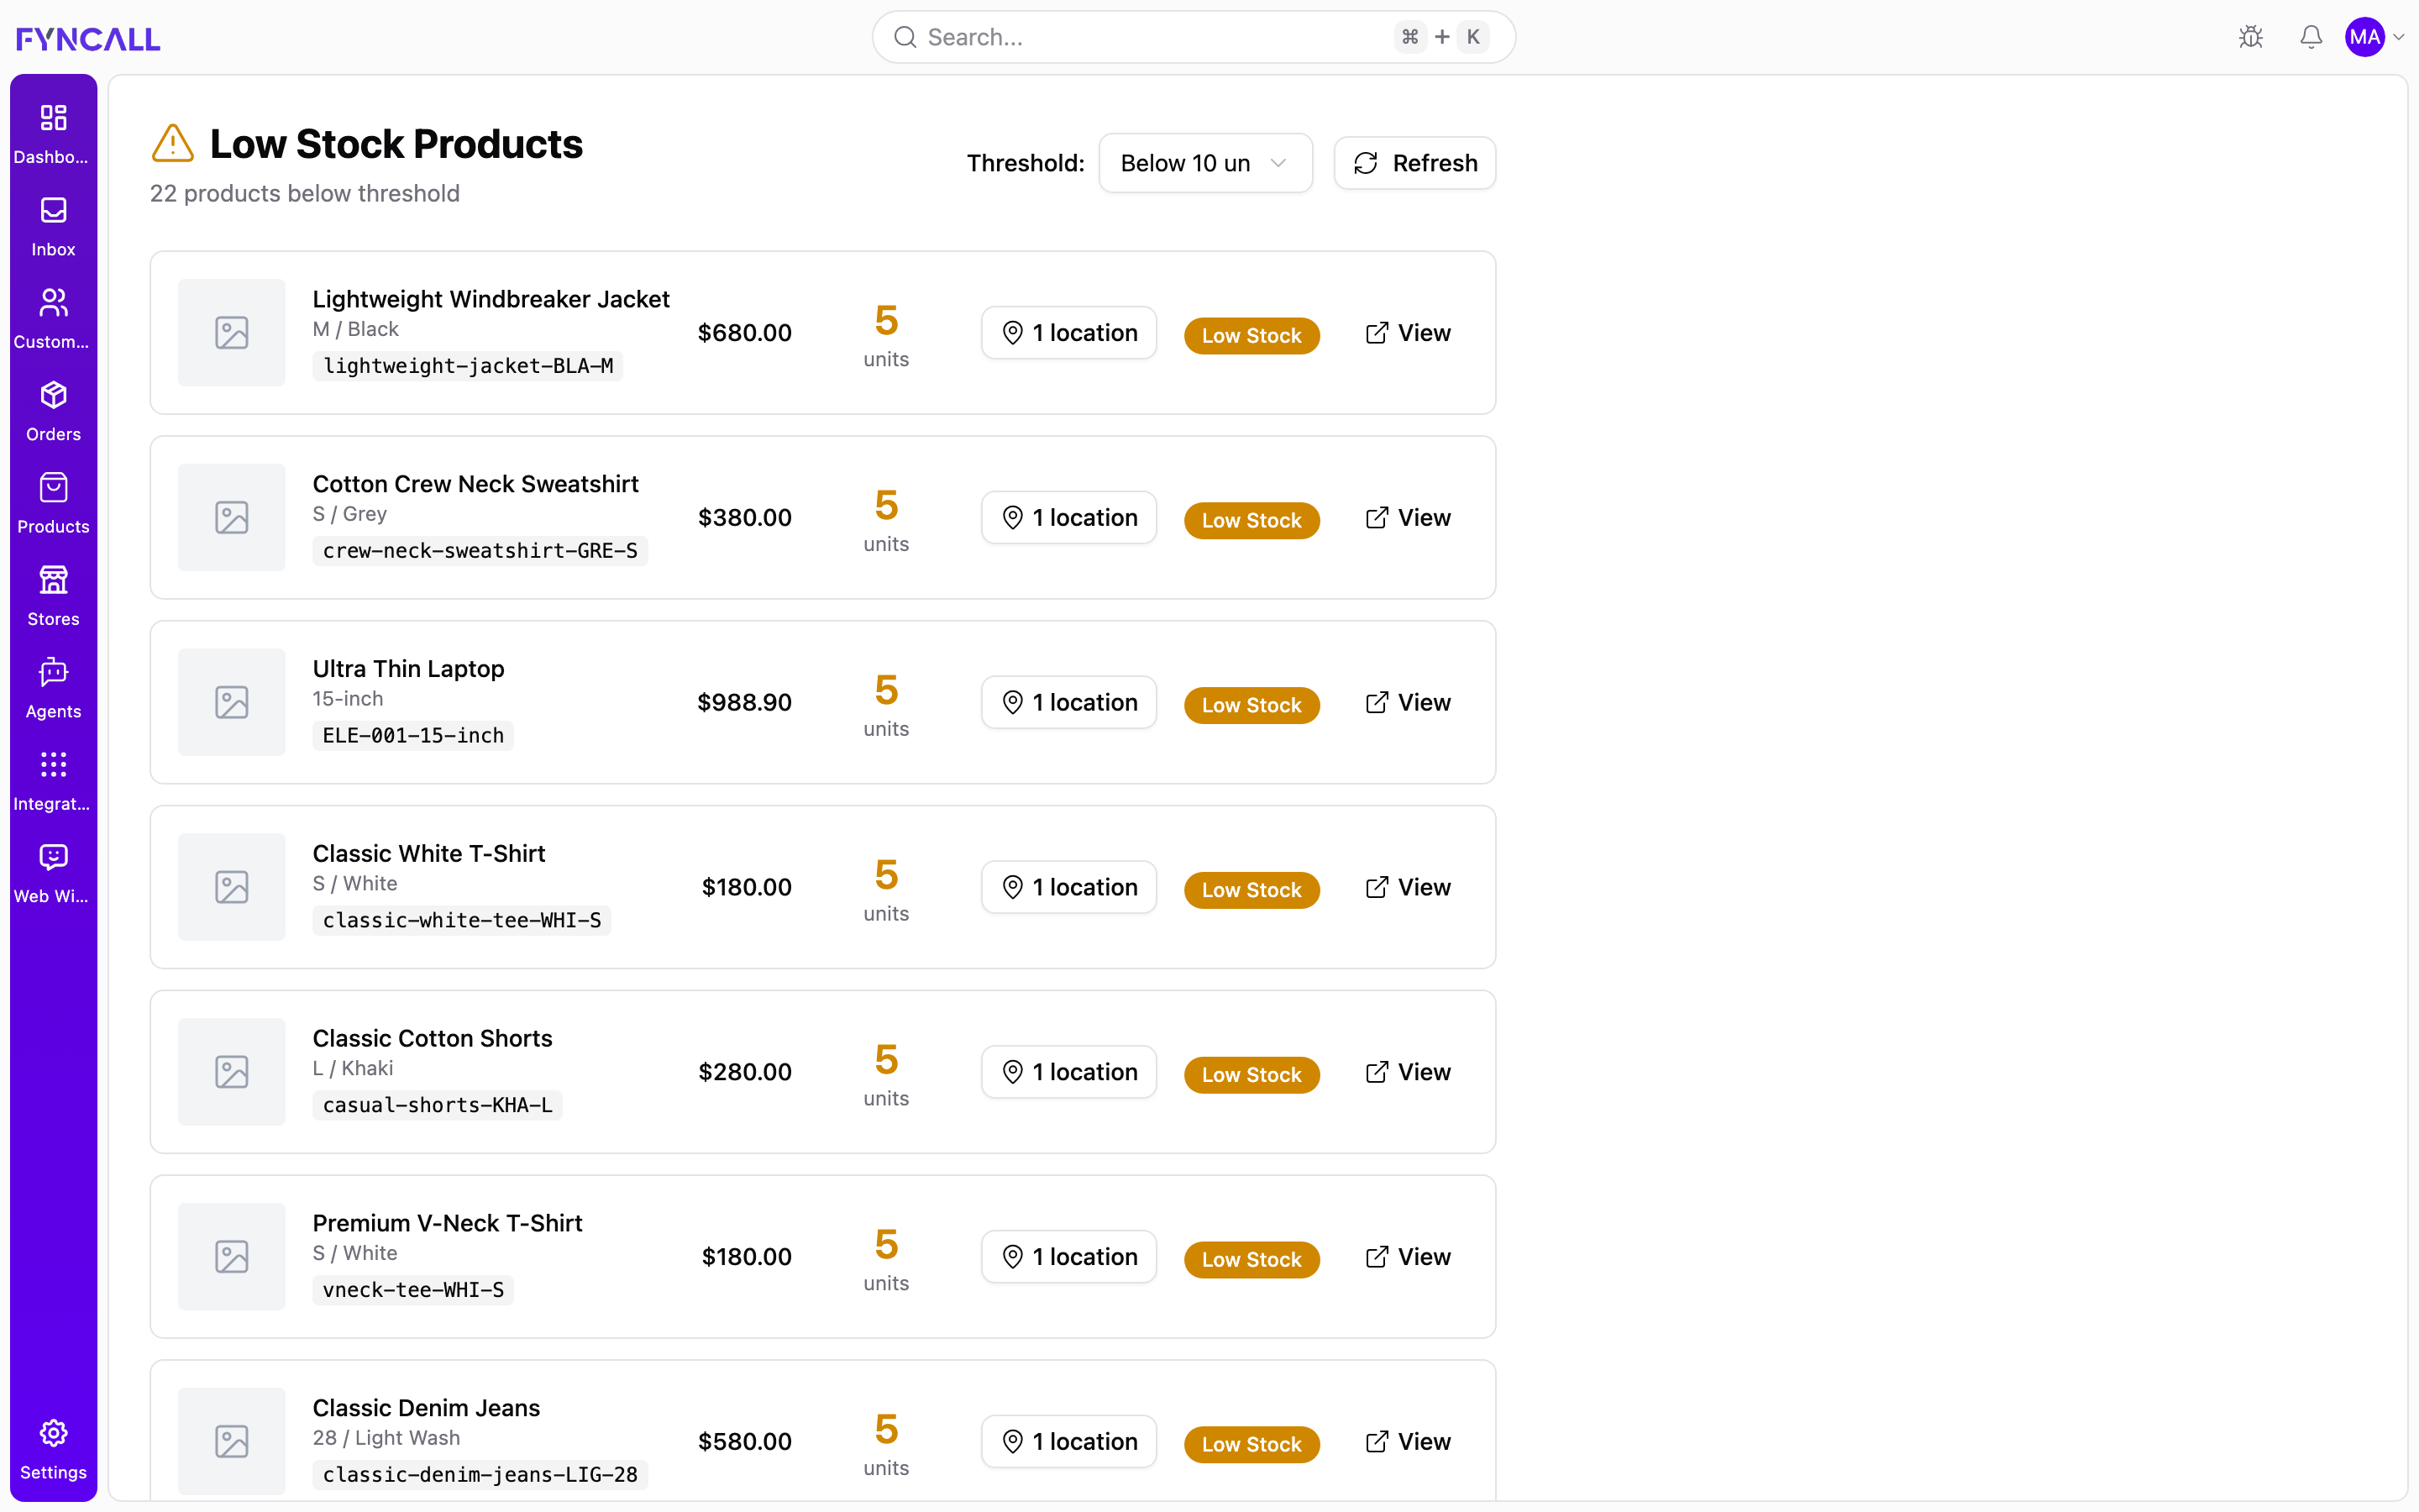Open the Stores section

[53, 596]
